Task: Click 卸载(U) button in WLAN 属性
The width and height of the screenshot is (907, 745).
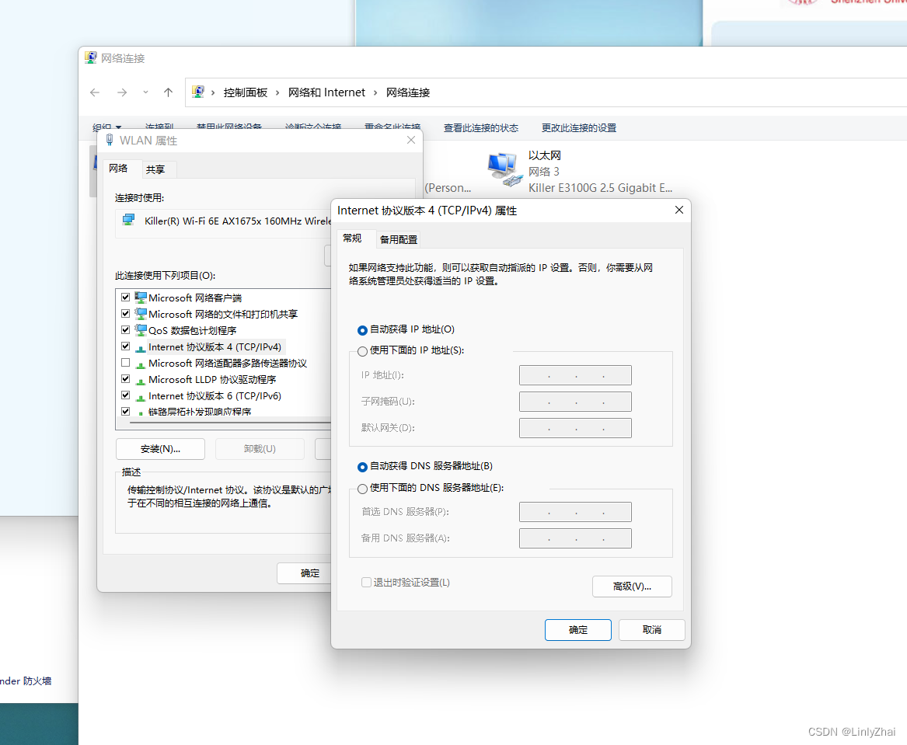Action: pyautogui.click(x=260, y=449)
